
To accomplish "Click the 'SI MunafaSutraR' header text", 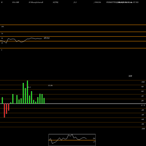I will pos(36,2).
